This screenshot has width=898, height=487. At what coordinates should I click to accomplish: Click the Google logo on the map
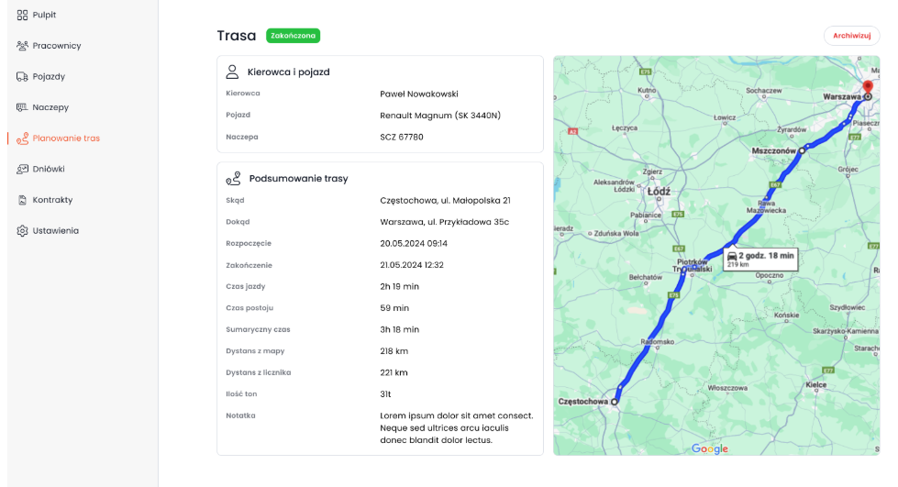(x=709, y=448)
